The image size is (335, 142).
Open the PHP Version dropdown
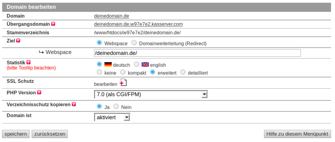coord(151,94)
